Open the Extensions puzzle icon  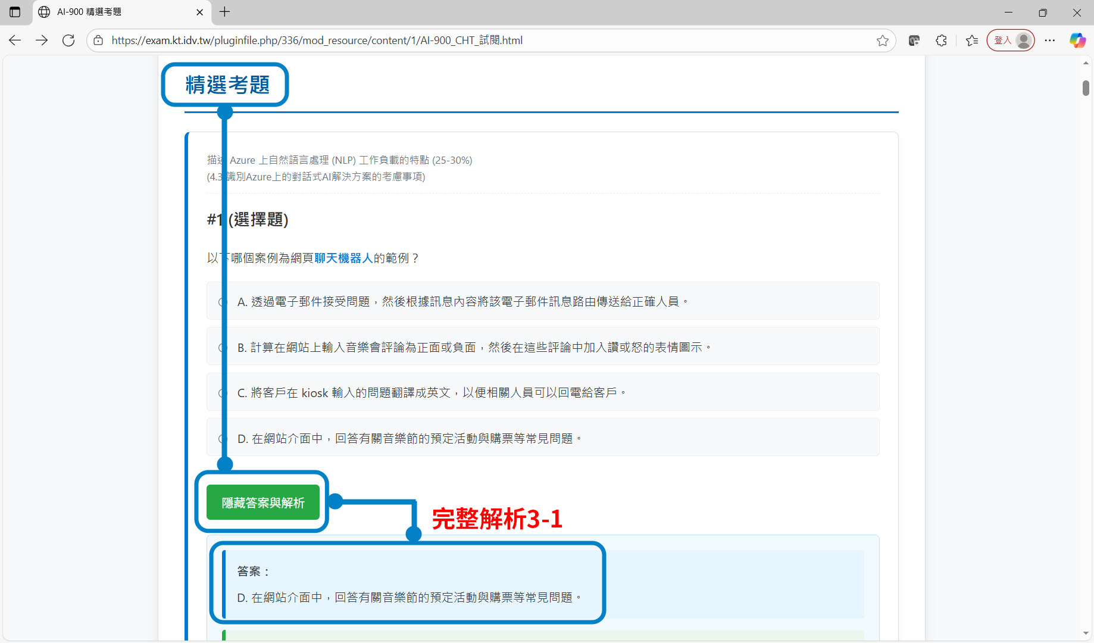click(x=941, y=40)
